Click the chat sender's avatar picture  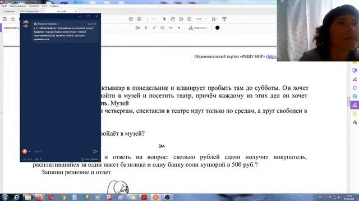pyautogui.click(x=26, y=23)
